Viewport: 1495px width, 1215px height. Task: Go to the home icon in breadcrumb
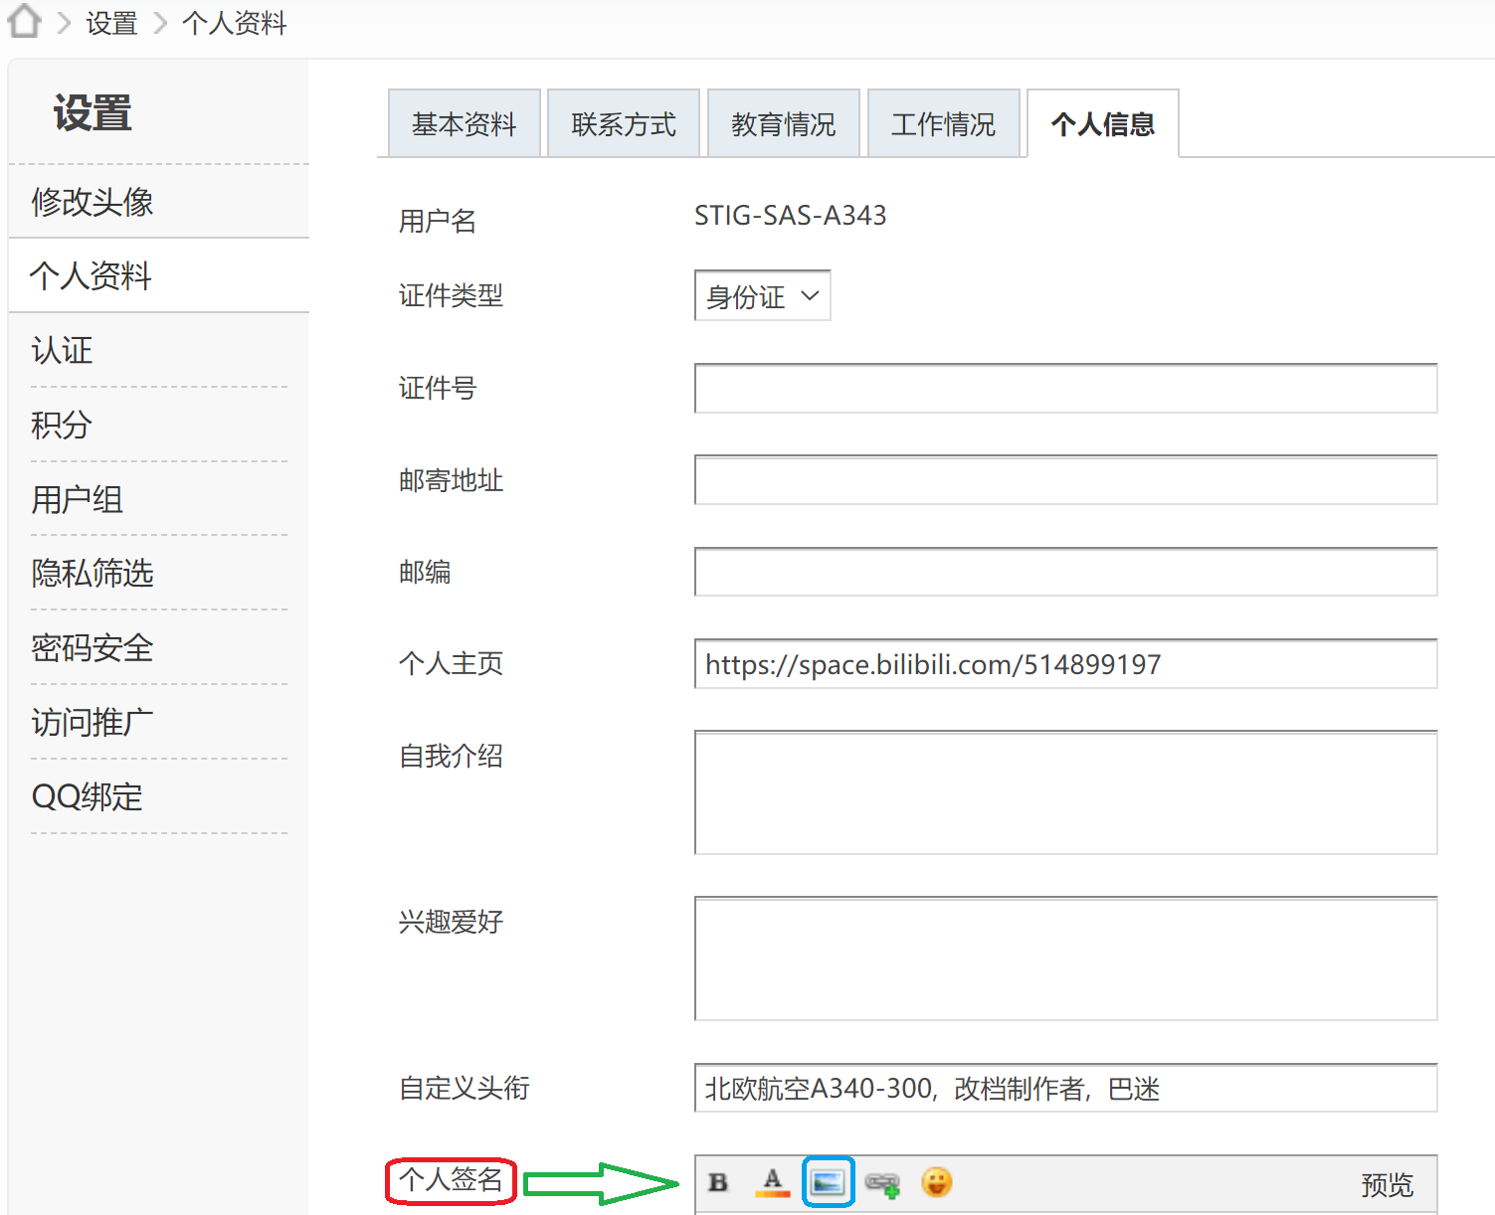24,21
